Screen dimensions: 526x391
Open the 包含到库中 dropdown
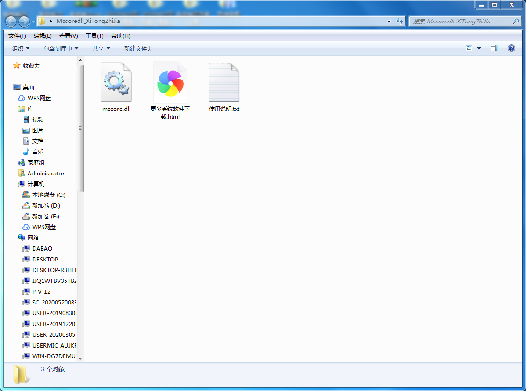point(61,48)
